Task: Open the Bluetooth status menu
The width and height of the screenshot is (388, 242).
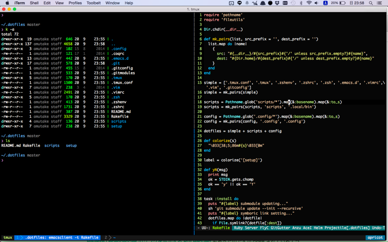Action: coord(301,3)
